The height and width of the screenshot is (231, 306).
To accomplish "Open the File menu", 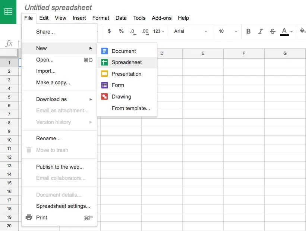I will (28, 18).
